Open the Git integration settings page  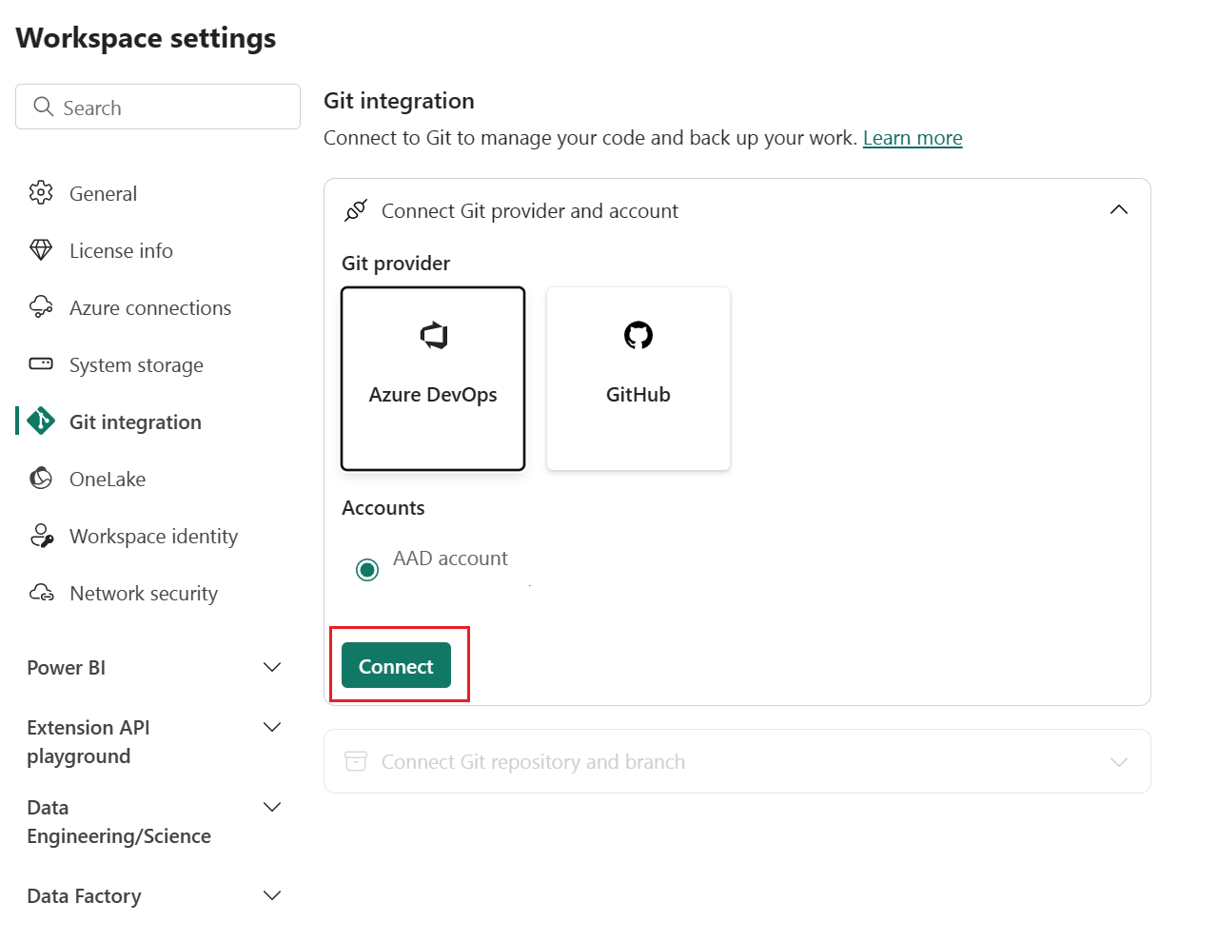click(135, 422)
